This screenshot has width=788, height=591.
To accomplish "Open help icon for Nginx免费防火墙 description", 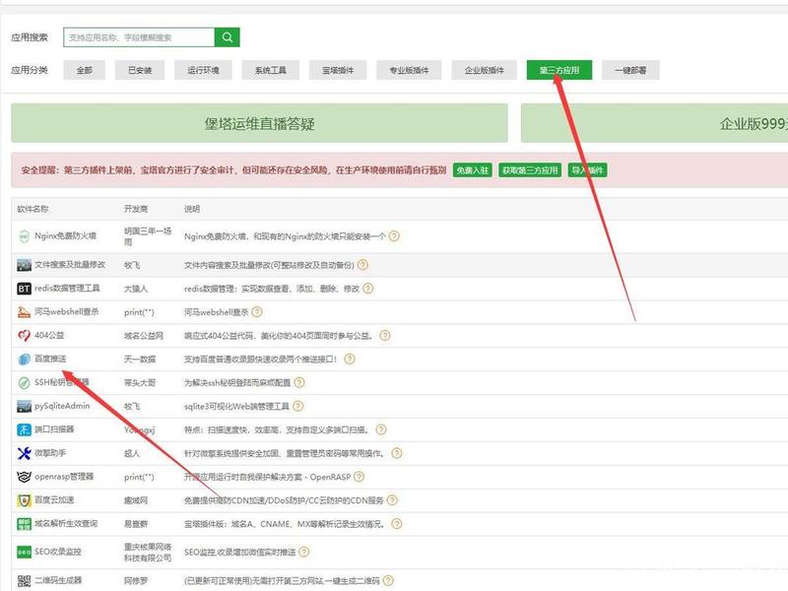I will 395,236.
